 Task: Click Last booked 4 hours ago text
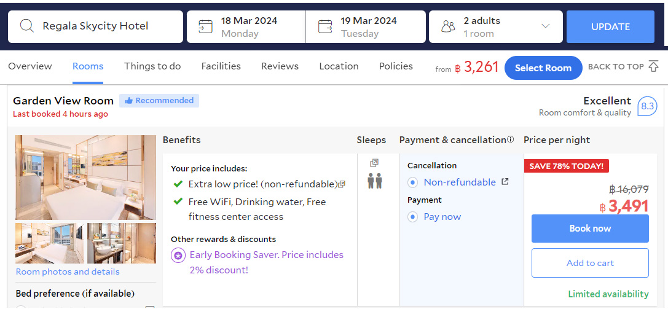point(60,114)
